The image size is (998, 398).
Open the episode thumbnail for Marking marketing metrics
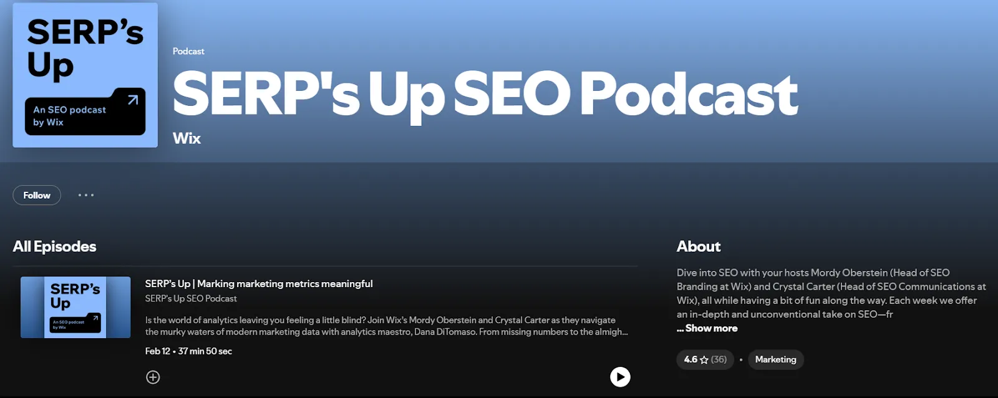(75, 307)
